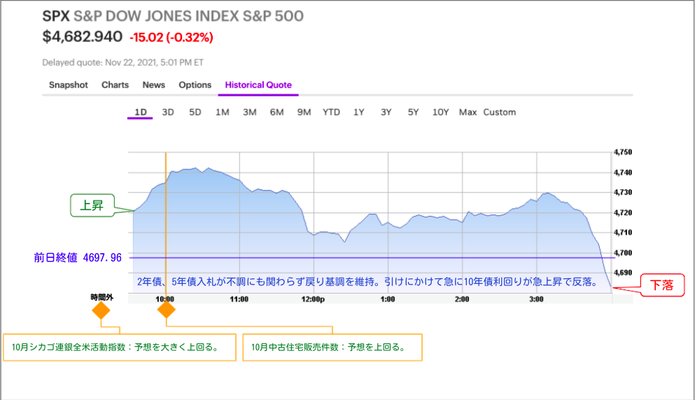Show the 6M chart range
The image size is (695, 400).
coord(276,112)
